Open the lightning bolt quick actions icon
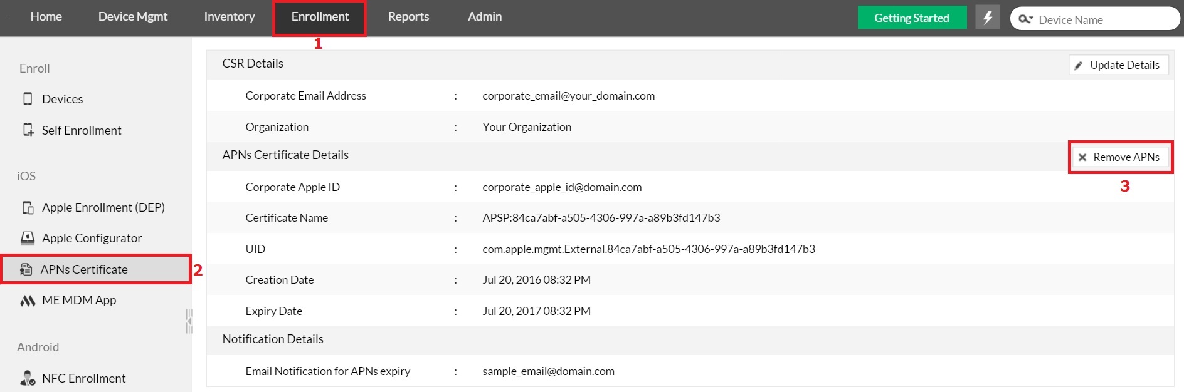The width and height of the screenshot is (1184, 392). (987, 18)
